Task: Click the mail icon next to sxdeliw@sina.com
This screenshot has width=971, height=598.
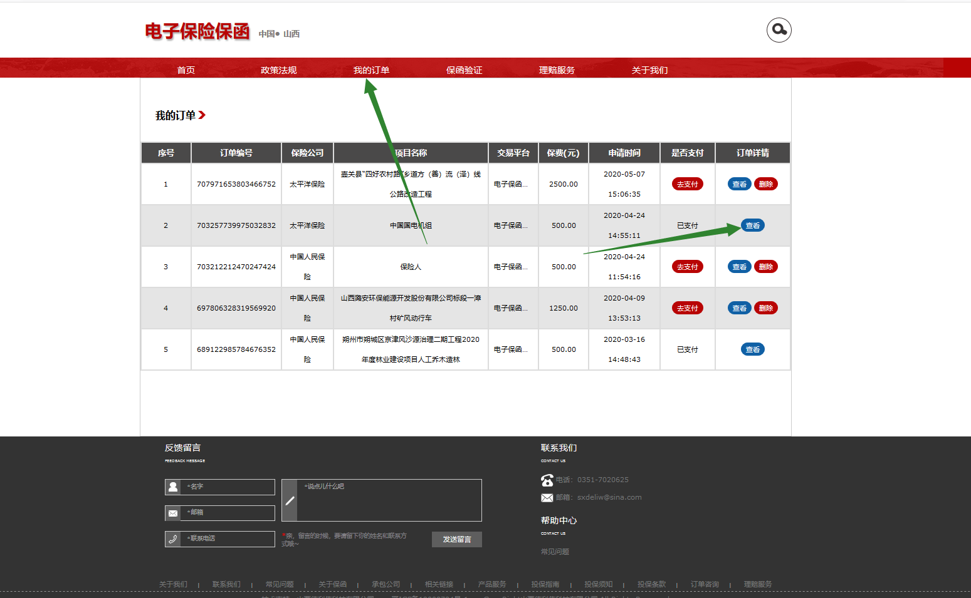Action: pos(547,498)
